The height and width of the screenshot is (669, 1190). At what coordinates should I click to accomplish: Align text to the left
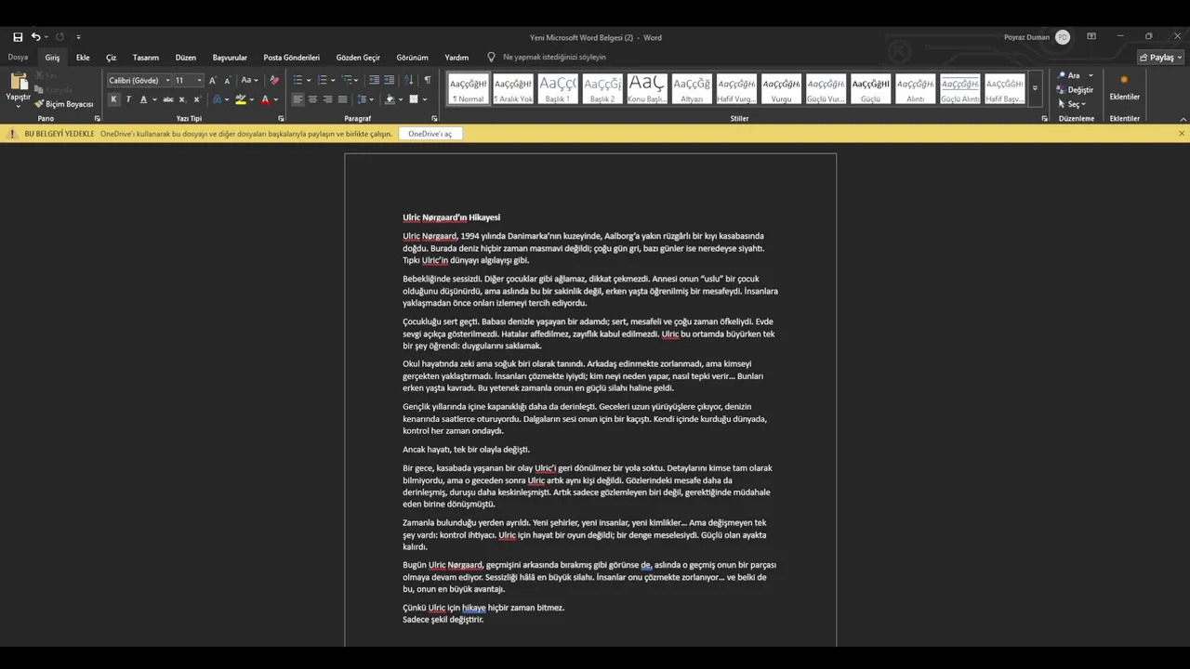coord(297,99)
